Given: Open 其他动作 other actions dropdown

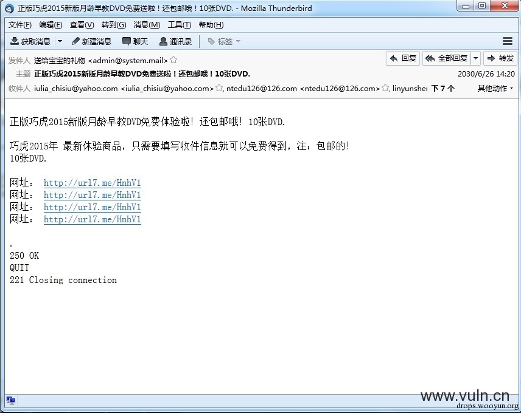Looking at the screenshot, I should click(495, 89).
